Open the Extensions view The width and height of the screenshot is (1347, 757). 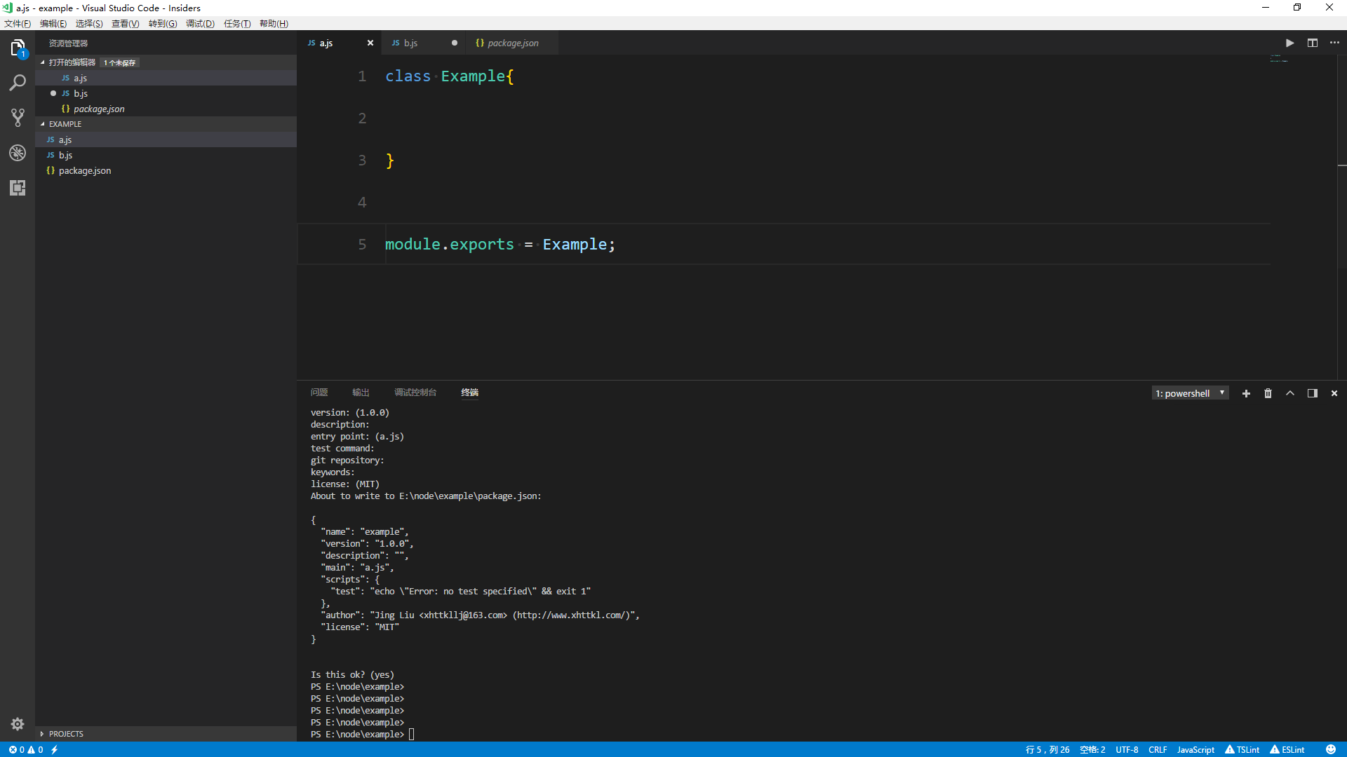tap(17, 187)
